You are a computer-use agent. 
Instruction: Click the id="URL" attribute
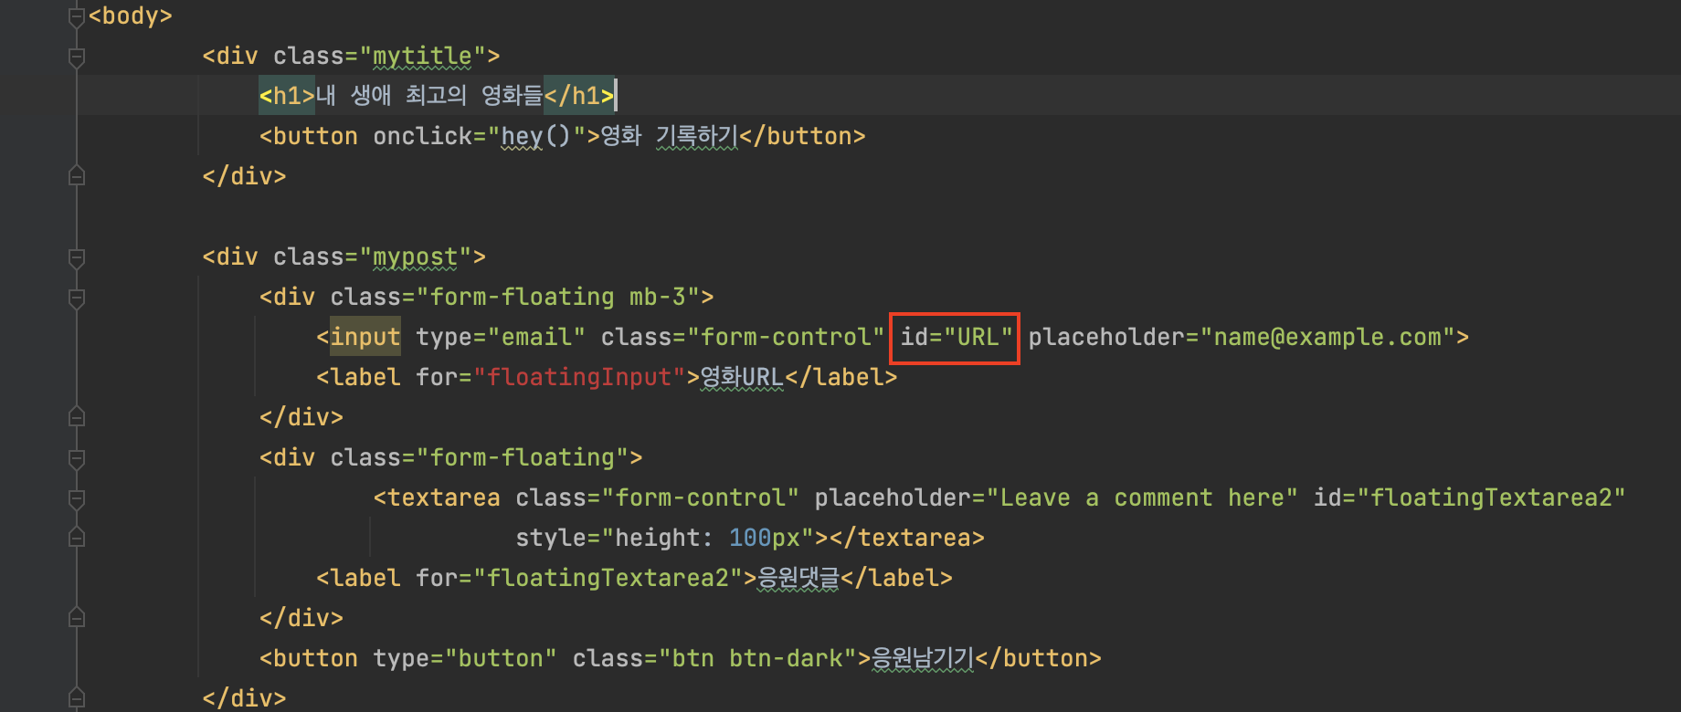click(957, 338)
